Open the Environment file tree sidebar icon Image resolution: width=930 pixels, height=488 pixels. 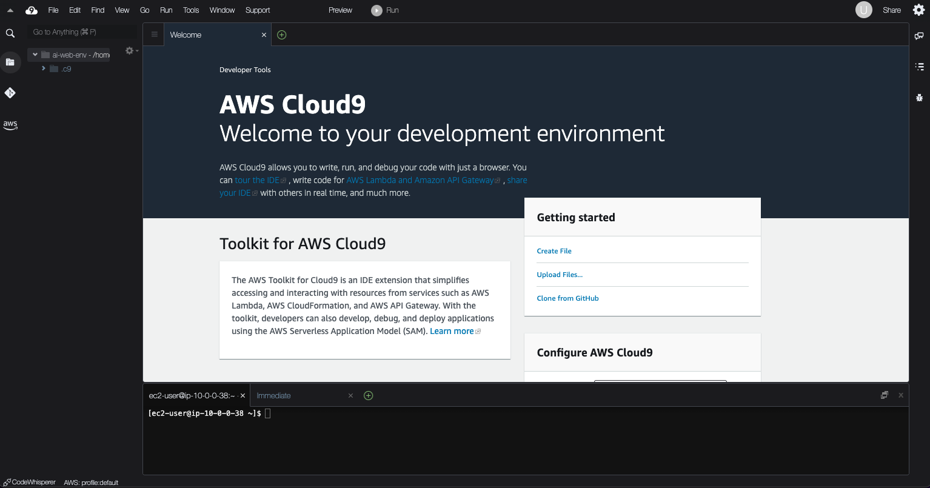pyautogui.click(x=10, y=62)
